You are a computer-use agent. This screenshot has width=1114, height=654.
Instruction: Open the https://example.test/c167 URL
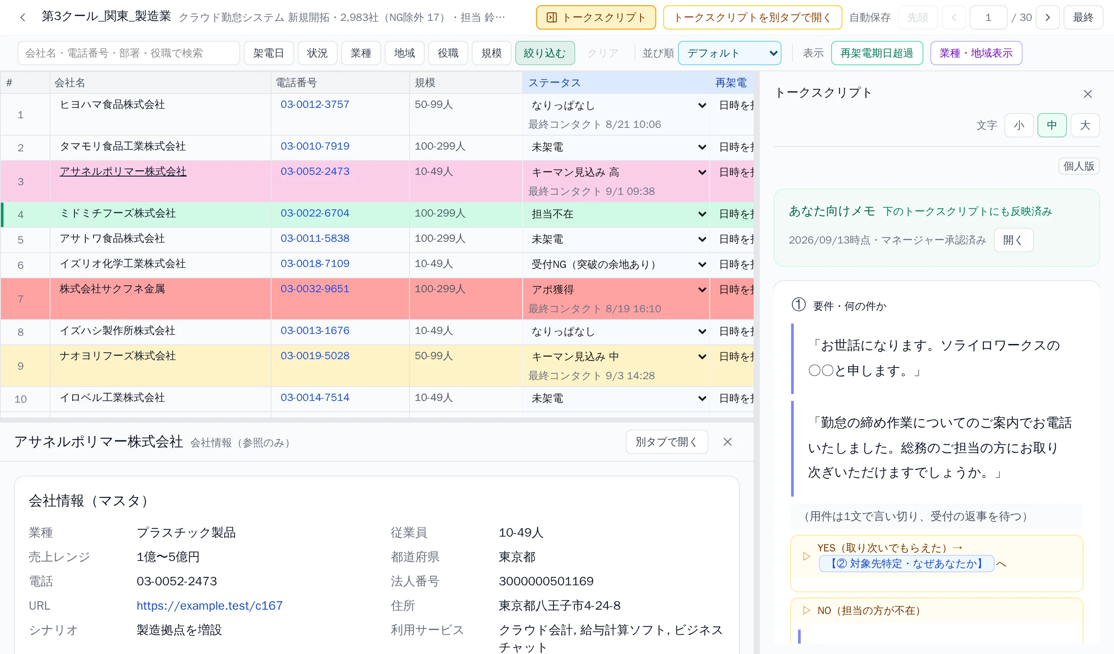tap(210, 605)
